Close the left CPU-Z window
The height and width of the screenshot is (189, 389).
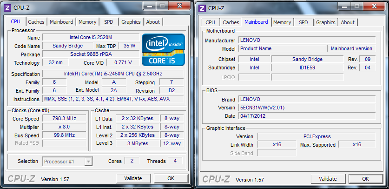point(180,6)
